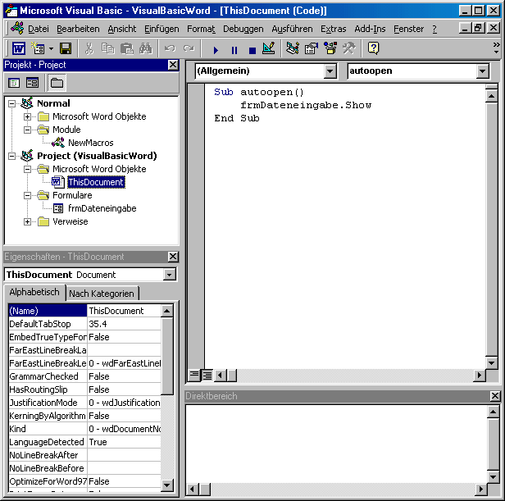Switch to the Nach Kategorien tab
505x501 pixels.
(x=102, y=294)
